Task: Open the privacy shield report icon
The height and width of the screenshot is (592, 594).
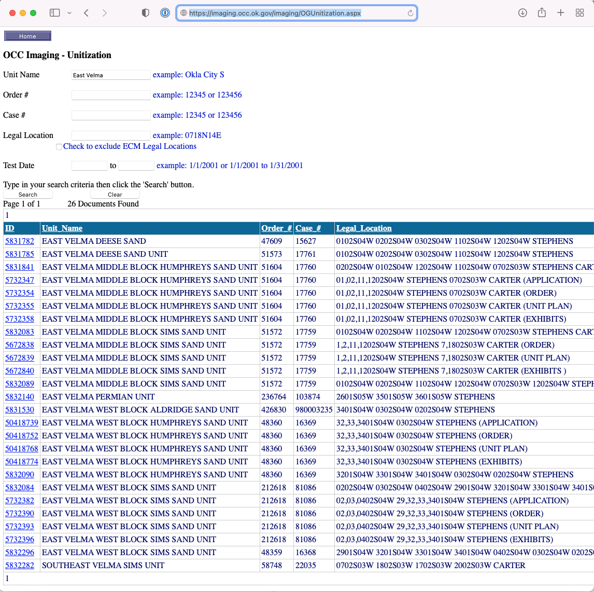Action: click(x=146, y=13)
